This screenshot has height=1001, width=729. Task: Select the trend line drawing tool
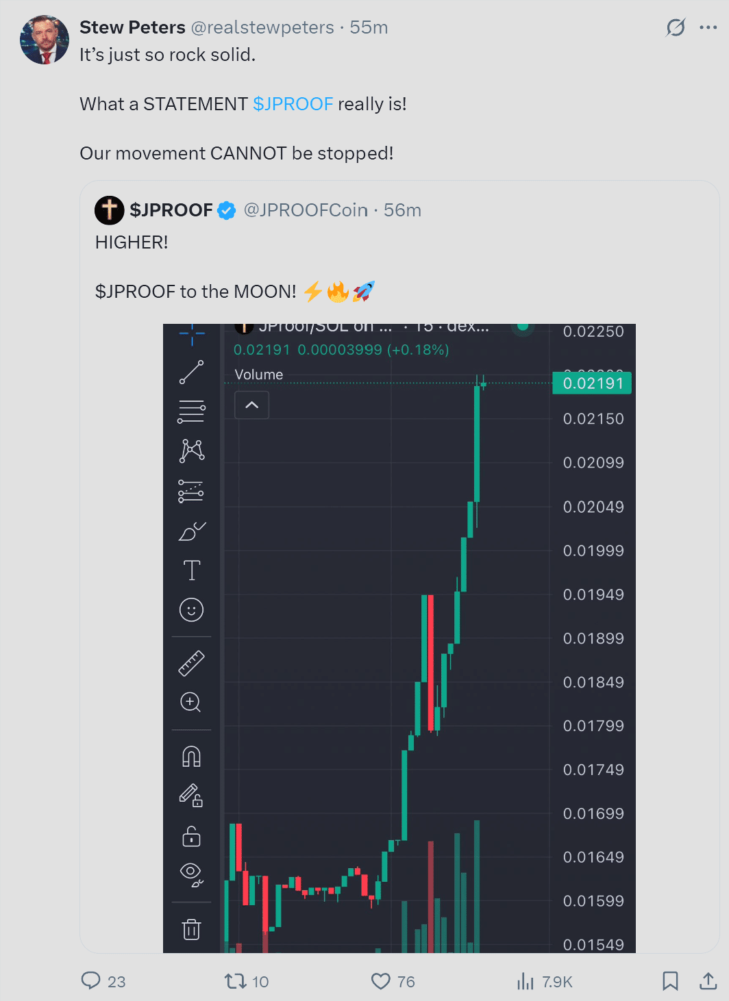[192, 372]
